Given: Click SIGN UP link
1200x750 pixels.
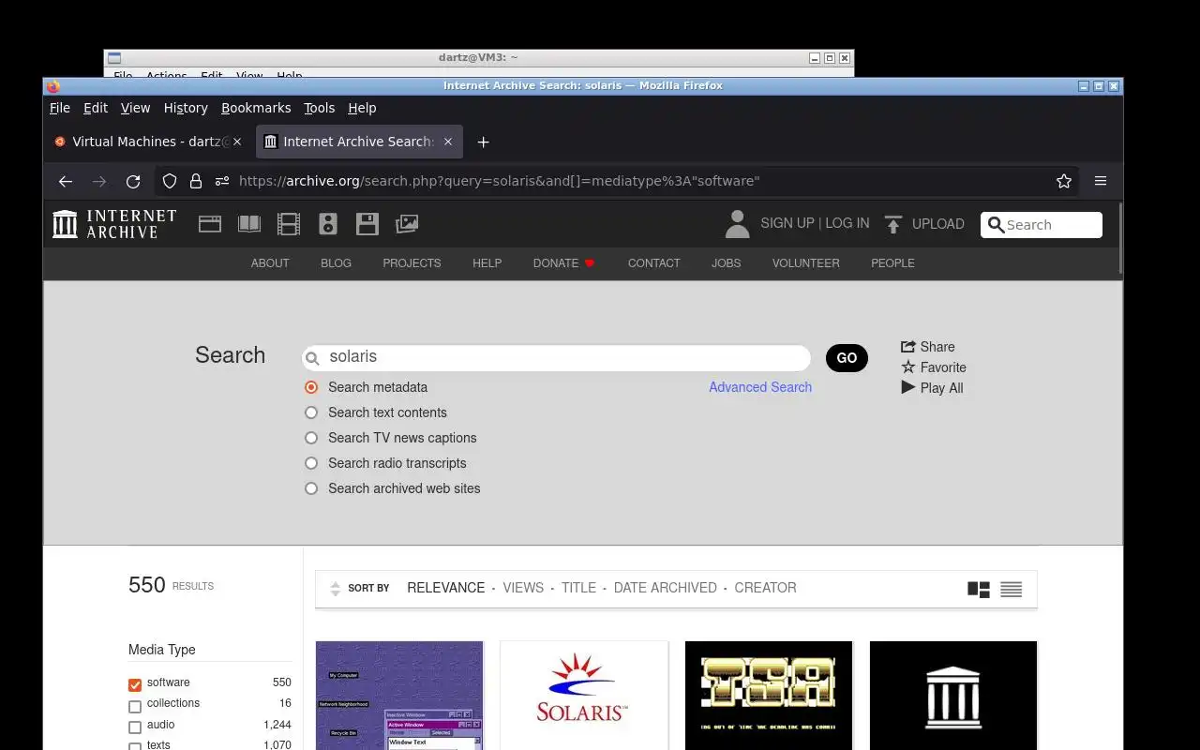Looking at the screenshot, I should (x=787, y=223).
